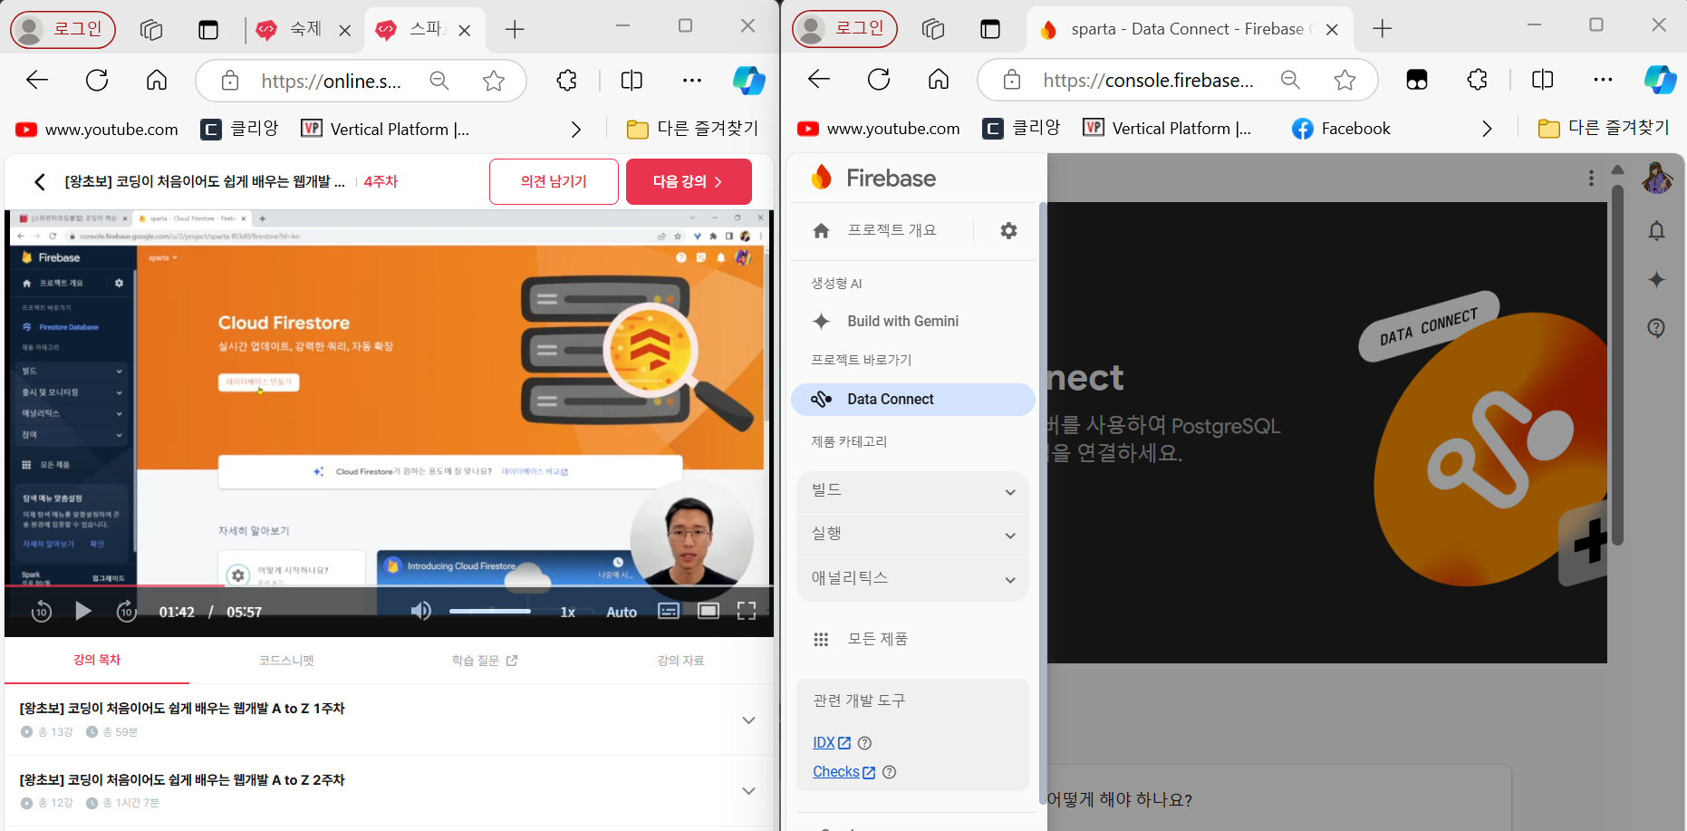Click the 다음 강의 button
The image size is (1687, 831).
[x=689, y=181]
